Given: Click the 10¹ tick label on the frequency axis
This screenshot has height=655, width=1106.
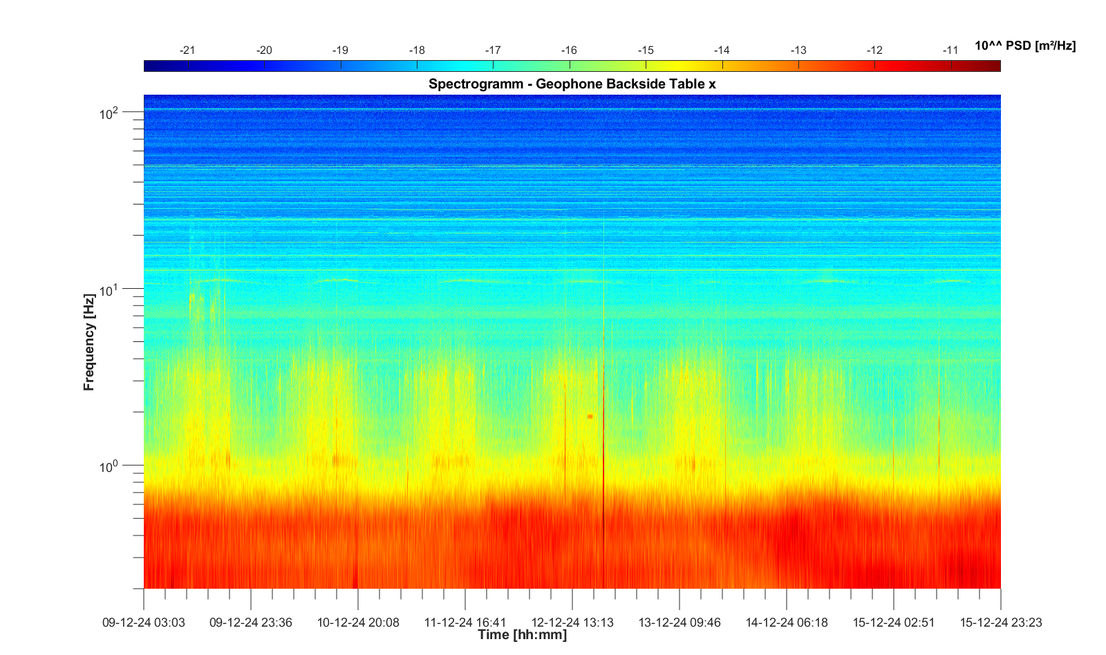Looking at the screenshot, I should click(109, 289).
